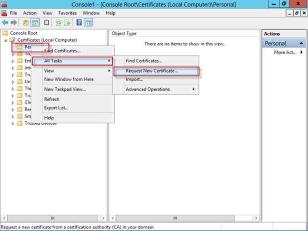The height and width of the screenshot is (231, 308).
Task: Click the Object Type column header
Action: coord(124,34)
